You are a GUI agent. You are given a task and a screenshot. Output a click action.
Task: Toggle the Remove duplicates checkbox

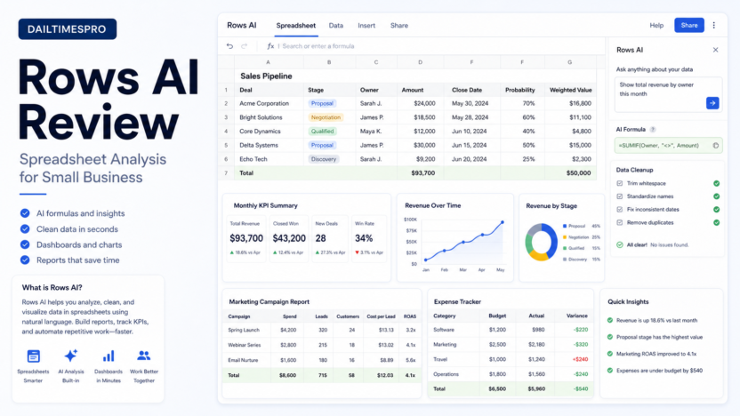click(620, 222)
